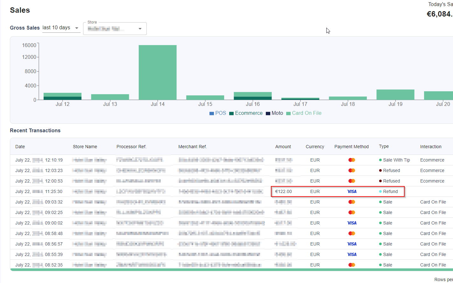Screen dimensions: 453x283
Task: Click Mastercard icon in 12:03:23 Refused row
Action: [x=352, y=170]
